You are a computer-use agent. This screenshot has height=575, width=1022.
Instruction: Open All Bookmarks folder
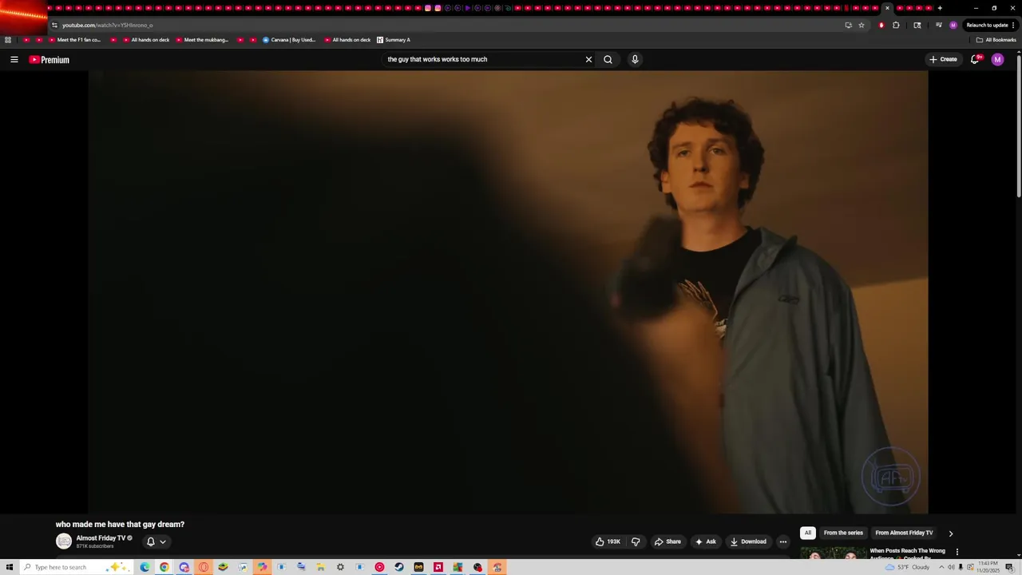[x=996, y=40]
